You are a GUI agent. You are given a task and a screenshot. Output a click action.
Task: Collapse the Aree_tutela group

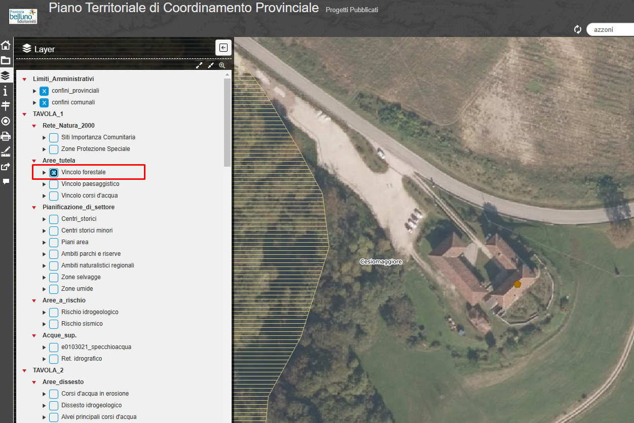click(34, 161)
